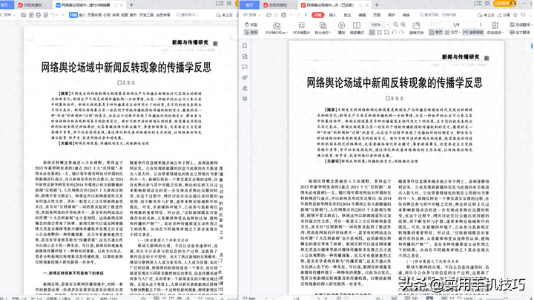534x300 pixels.
Task: Switch to 转换 tab in PDF window
Action: [x=406, y=15]
